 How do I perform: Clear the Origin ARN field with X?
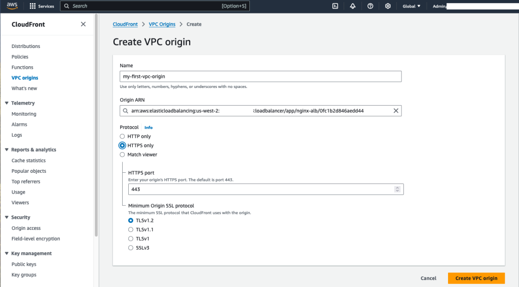[396, 111]
